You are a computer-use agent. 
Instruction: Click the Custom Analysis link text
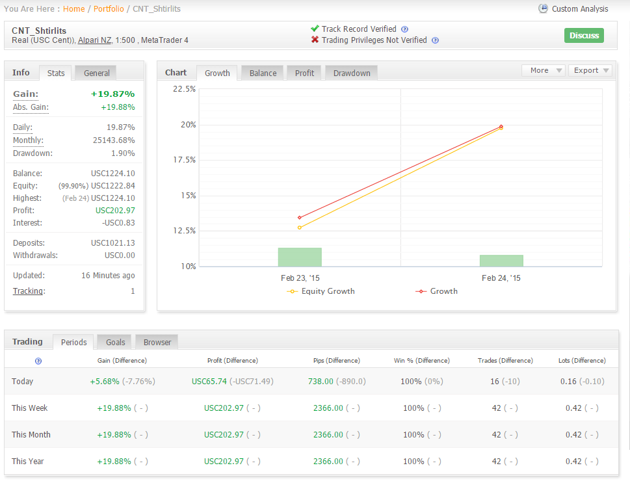click(580, 9)
